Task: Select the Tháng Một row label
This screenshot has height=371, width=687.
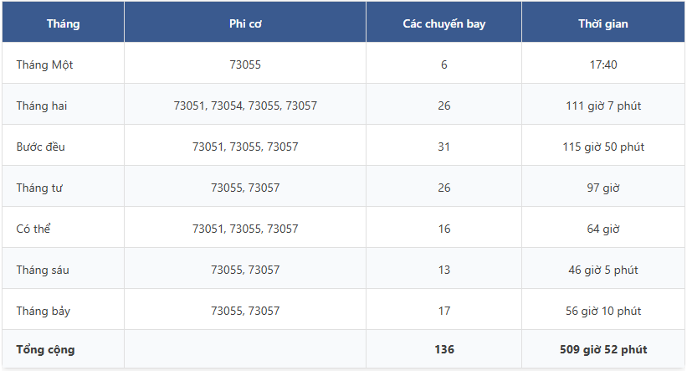Action: pos(44,64)
